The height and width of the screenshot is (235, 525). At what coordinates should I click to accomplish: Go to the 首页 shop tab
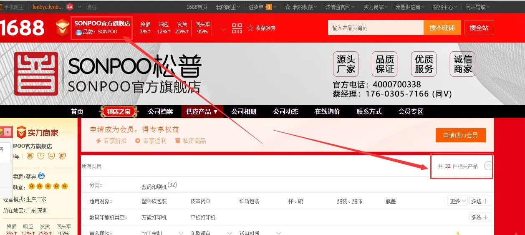[x=77, y=111]
